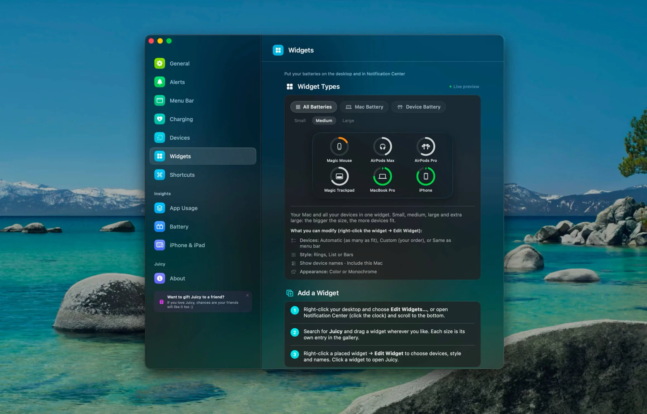
Task: Click the AirPods Max battery ring
Action: click(383, 146)
